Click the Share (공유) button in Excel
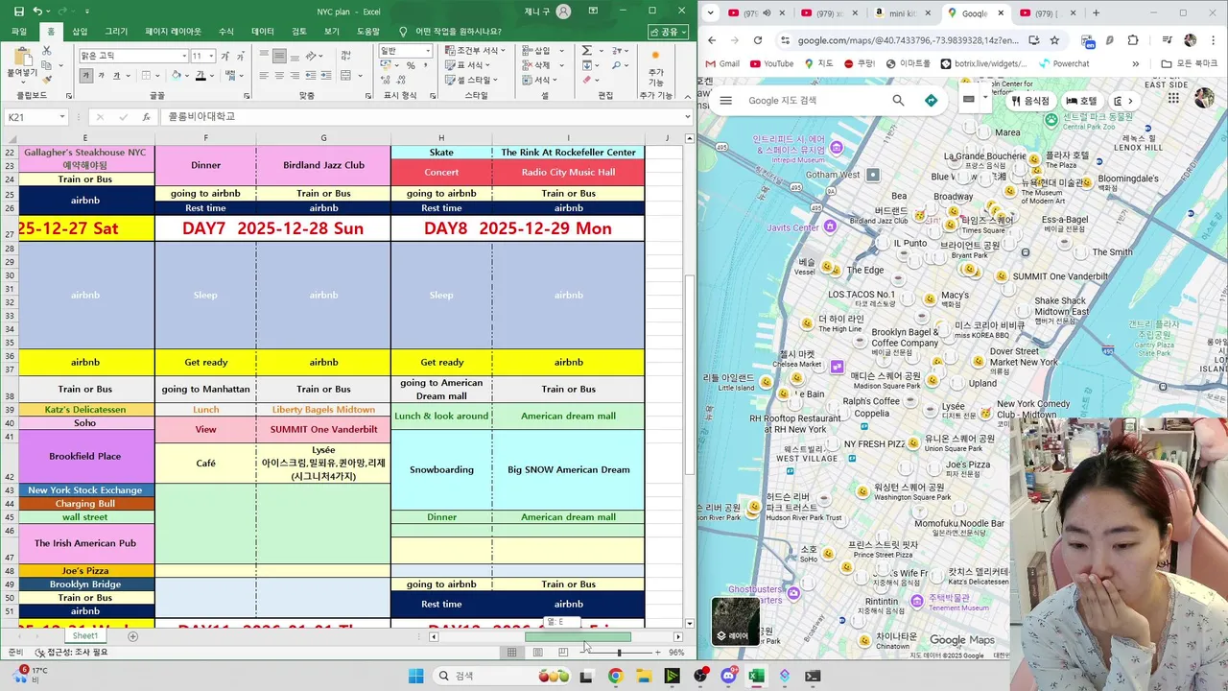The image size is (1228, 691). (668, 32)
